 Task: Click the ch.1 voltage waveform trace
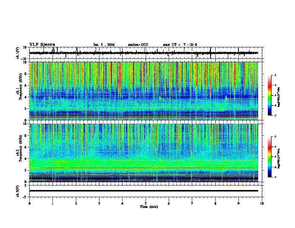pyautogui.click(x=144, y=53)
